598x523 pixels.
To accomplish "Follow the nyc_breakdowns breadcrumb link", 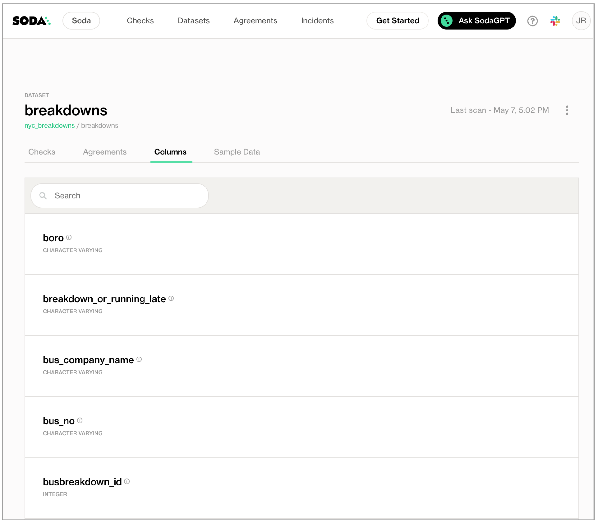I will coord(50,126).
